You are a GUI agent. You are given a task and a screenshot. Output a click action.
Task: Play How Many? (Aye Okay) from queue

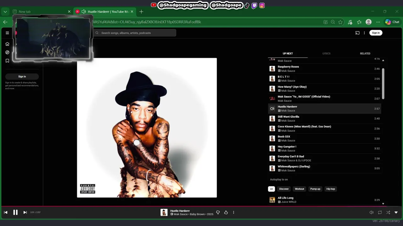coord(325,89)
